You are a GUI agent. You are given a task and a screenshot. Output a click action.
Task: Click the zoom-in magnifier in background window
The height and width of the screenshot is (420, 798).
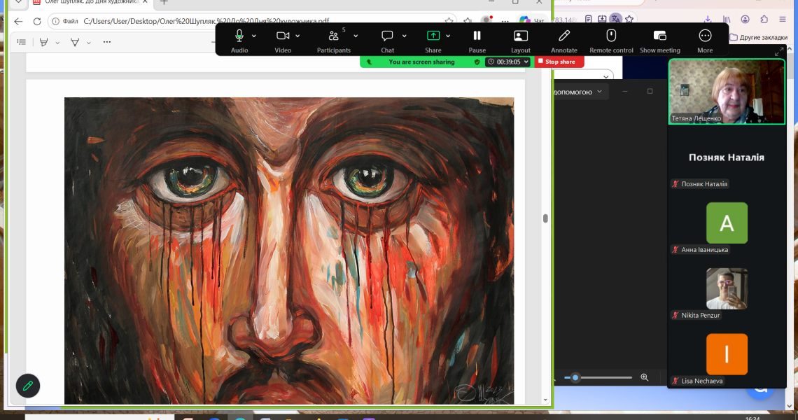[644, 377]
